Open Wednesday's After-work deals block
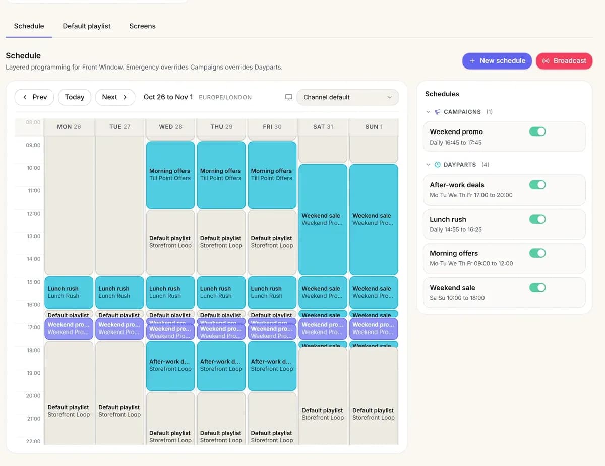The width and height of the screenshot is (605, 466). [170, 366]
